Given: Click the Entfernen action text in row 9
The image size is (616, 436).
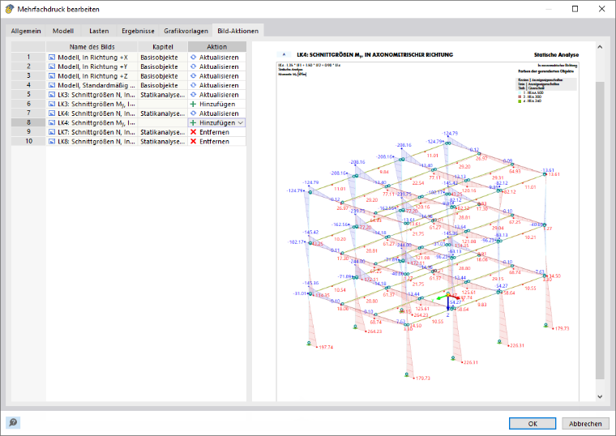Looking at the screenshot, I should (214, 132).
